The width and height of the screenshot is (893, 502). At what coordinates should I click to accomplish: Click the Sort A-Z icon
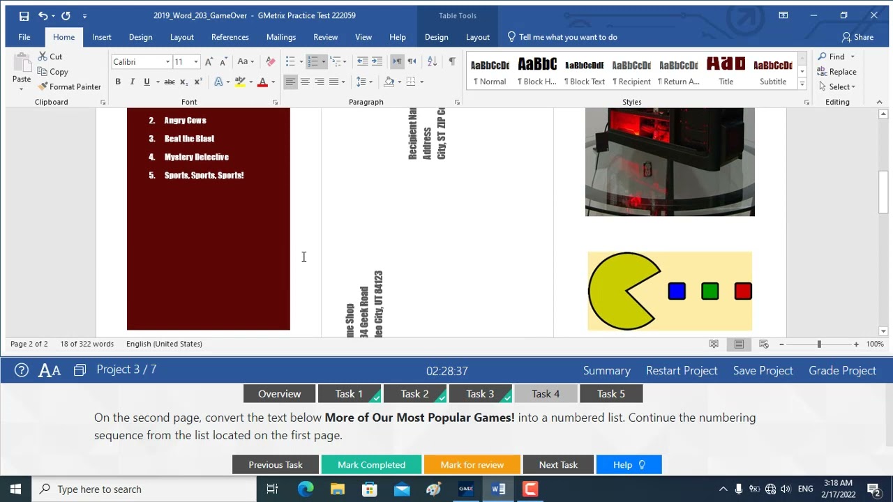click(432, 62)
